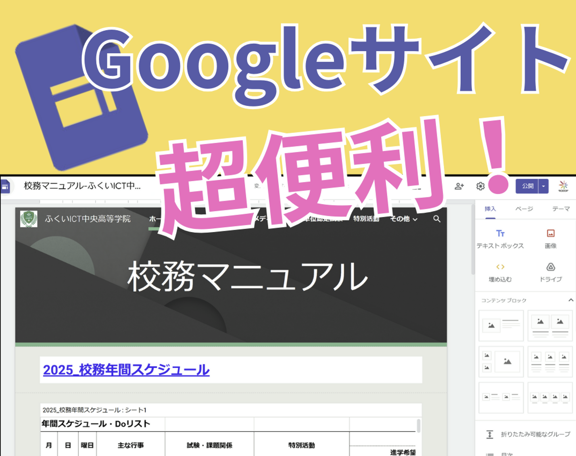
Task: Switch to the ページ tab
Action: point(524,209)
